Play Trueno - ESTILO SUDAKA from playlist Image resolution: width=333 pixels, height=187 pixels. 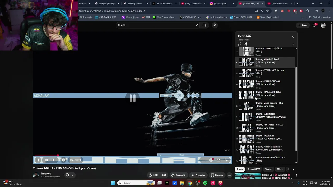point(265,84)
